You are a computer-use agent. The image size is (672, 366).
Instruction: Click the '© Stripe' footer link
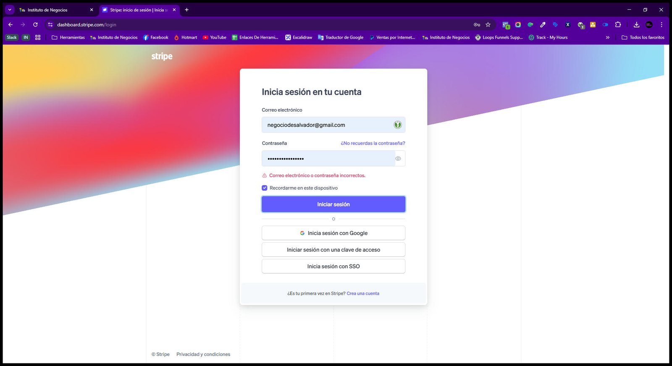point(160,354)
